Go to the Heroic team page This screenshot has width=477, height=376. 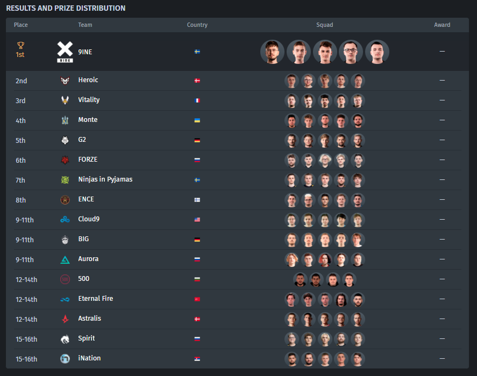pos(88,80)
